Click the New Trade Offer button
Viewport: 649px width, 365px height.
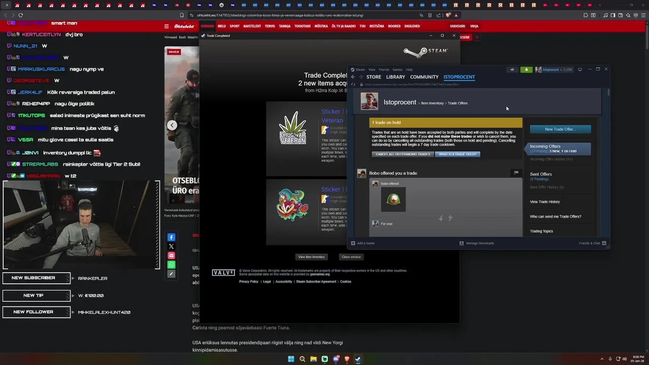[560, 129]
